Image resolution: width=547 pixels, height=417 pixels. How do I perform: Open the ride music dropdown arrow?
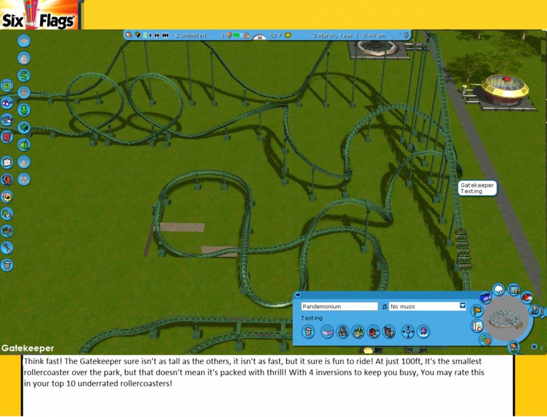[462, 306]
